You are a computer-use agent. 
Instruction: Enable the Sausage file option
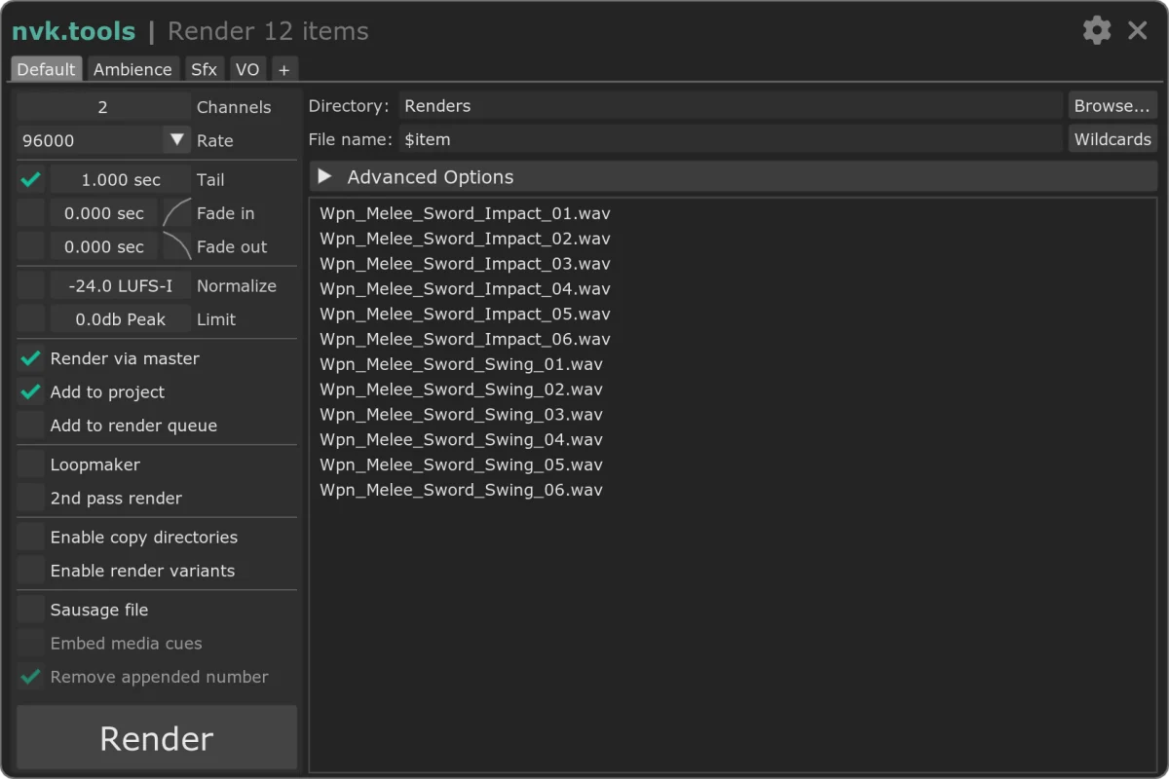31,610
